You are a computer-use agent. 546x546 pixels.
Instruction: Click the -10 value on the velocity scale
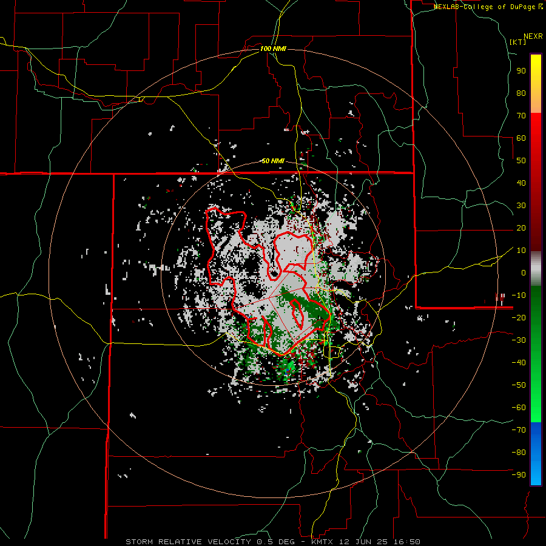click(x=519, y=295)
